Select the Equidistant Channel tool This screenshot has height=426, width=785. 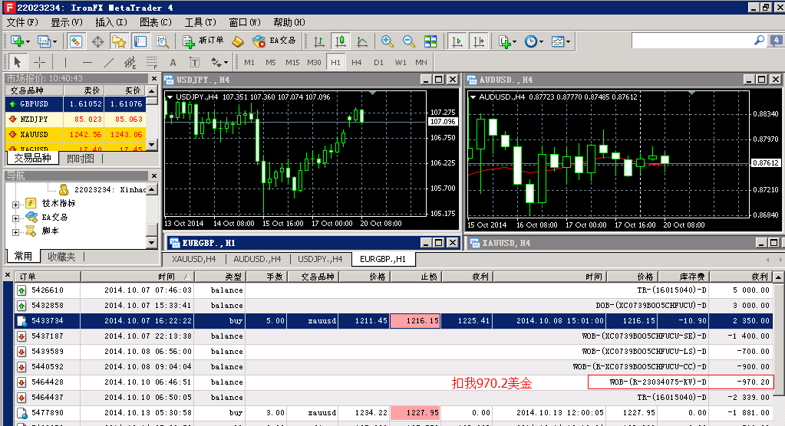pos(130,62)
